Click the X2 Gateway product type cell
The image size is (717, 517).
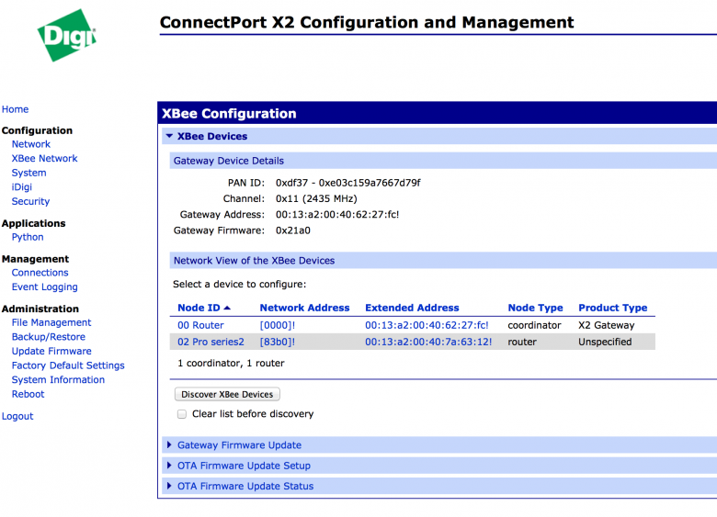click(607, 325)
